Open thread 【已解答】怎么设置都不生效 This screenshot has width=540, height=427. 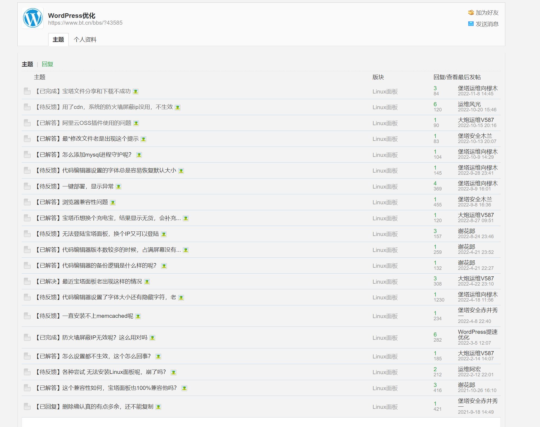(93, 356)
